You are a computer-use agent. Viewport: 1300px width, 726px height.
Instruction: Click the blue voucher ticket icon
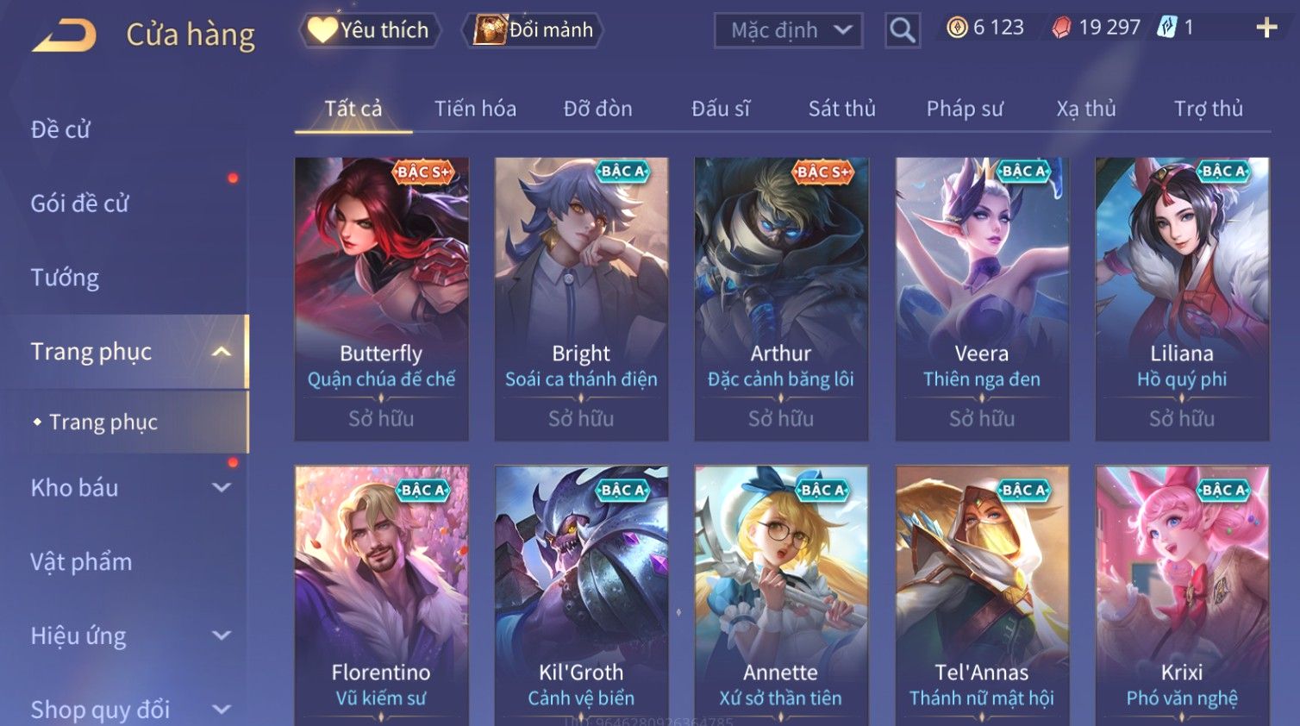pos(1166,28)
